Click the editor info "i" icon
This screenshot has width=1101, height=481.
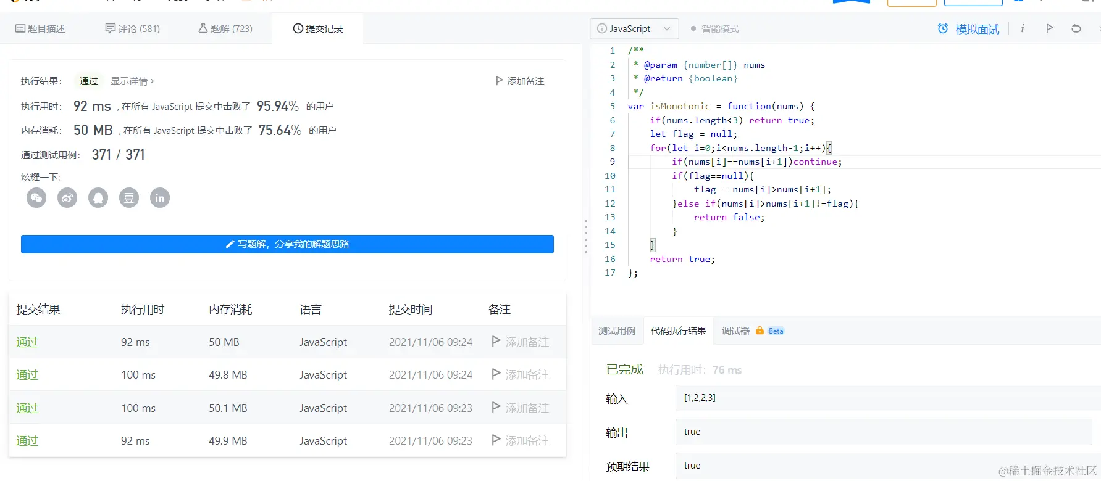[x=1023, y=28]
